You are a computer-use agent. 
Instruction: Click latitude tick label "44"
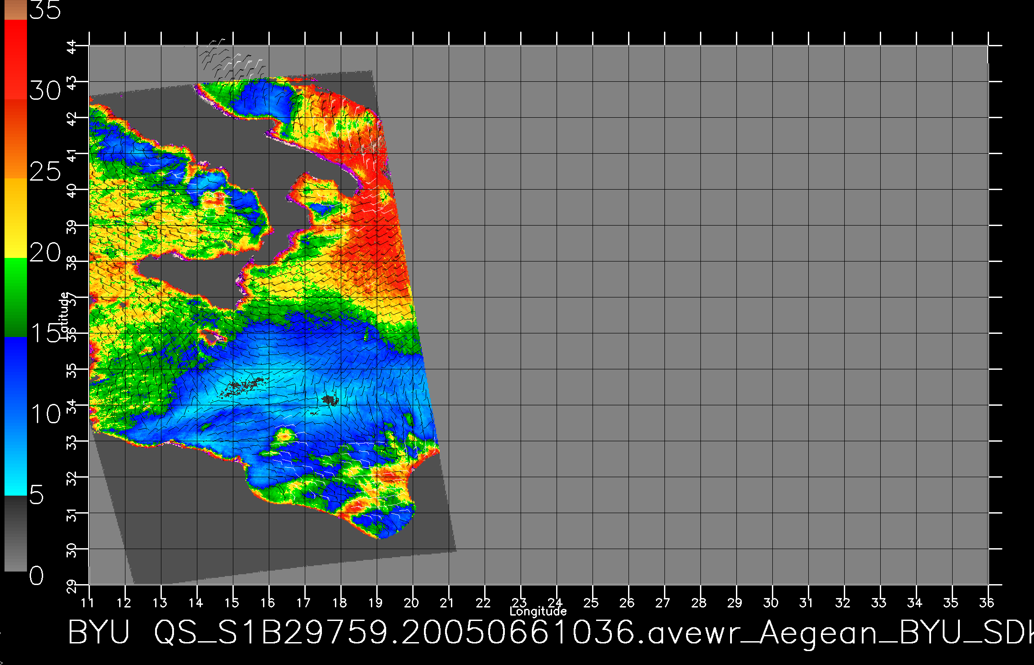click(x=71, y=47)
